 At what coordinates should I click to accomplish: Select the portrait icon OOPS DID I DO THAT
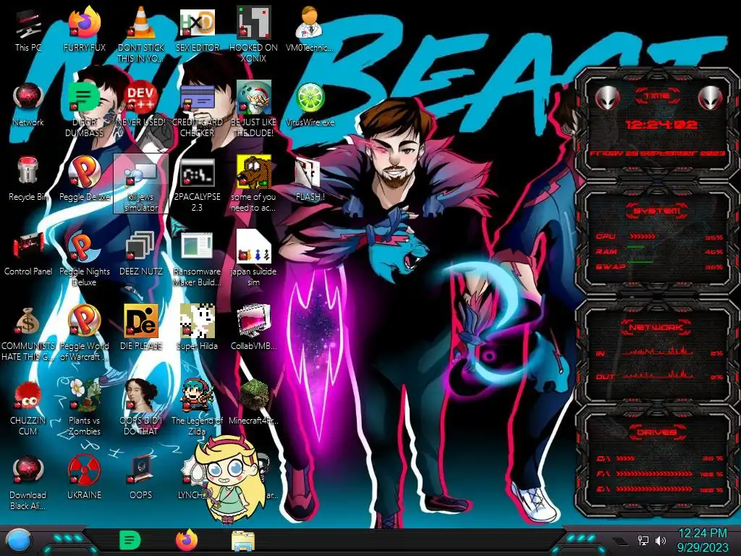pyautogui.click(x=141, y=408)
